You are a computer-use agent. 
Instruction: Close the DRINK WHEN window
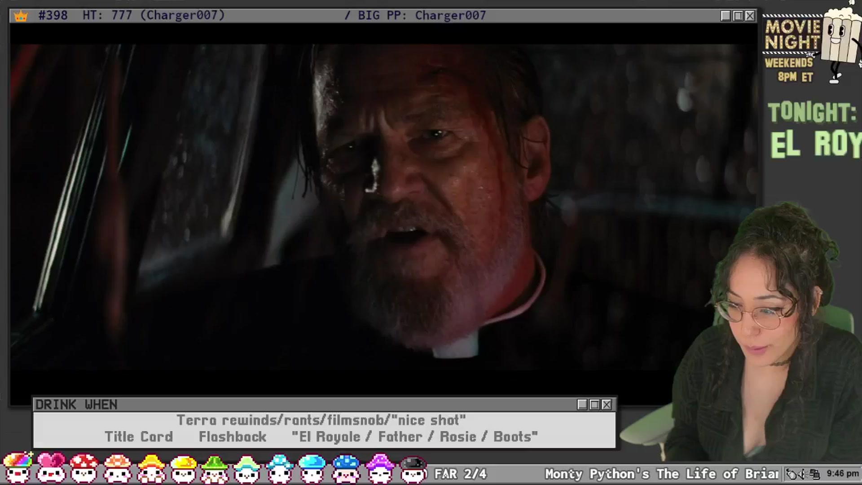[x=607, y=405]
